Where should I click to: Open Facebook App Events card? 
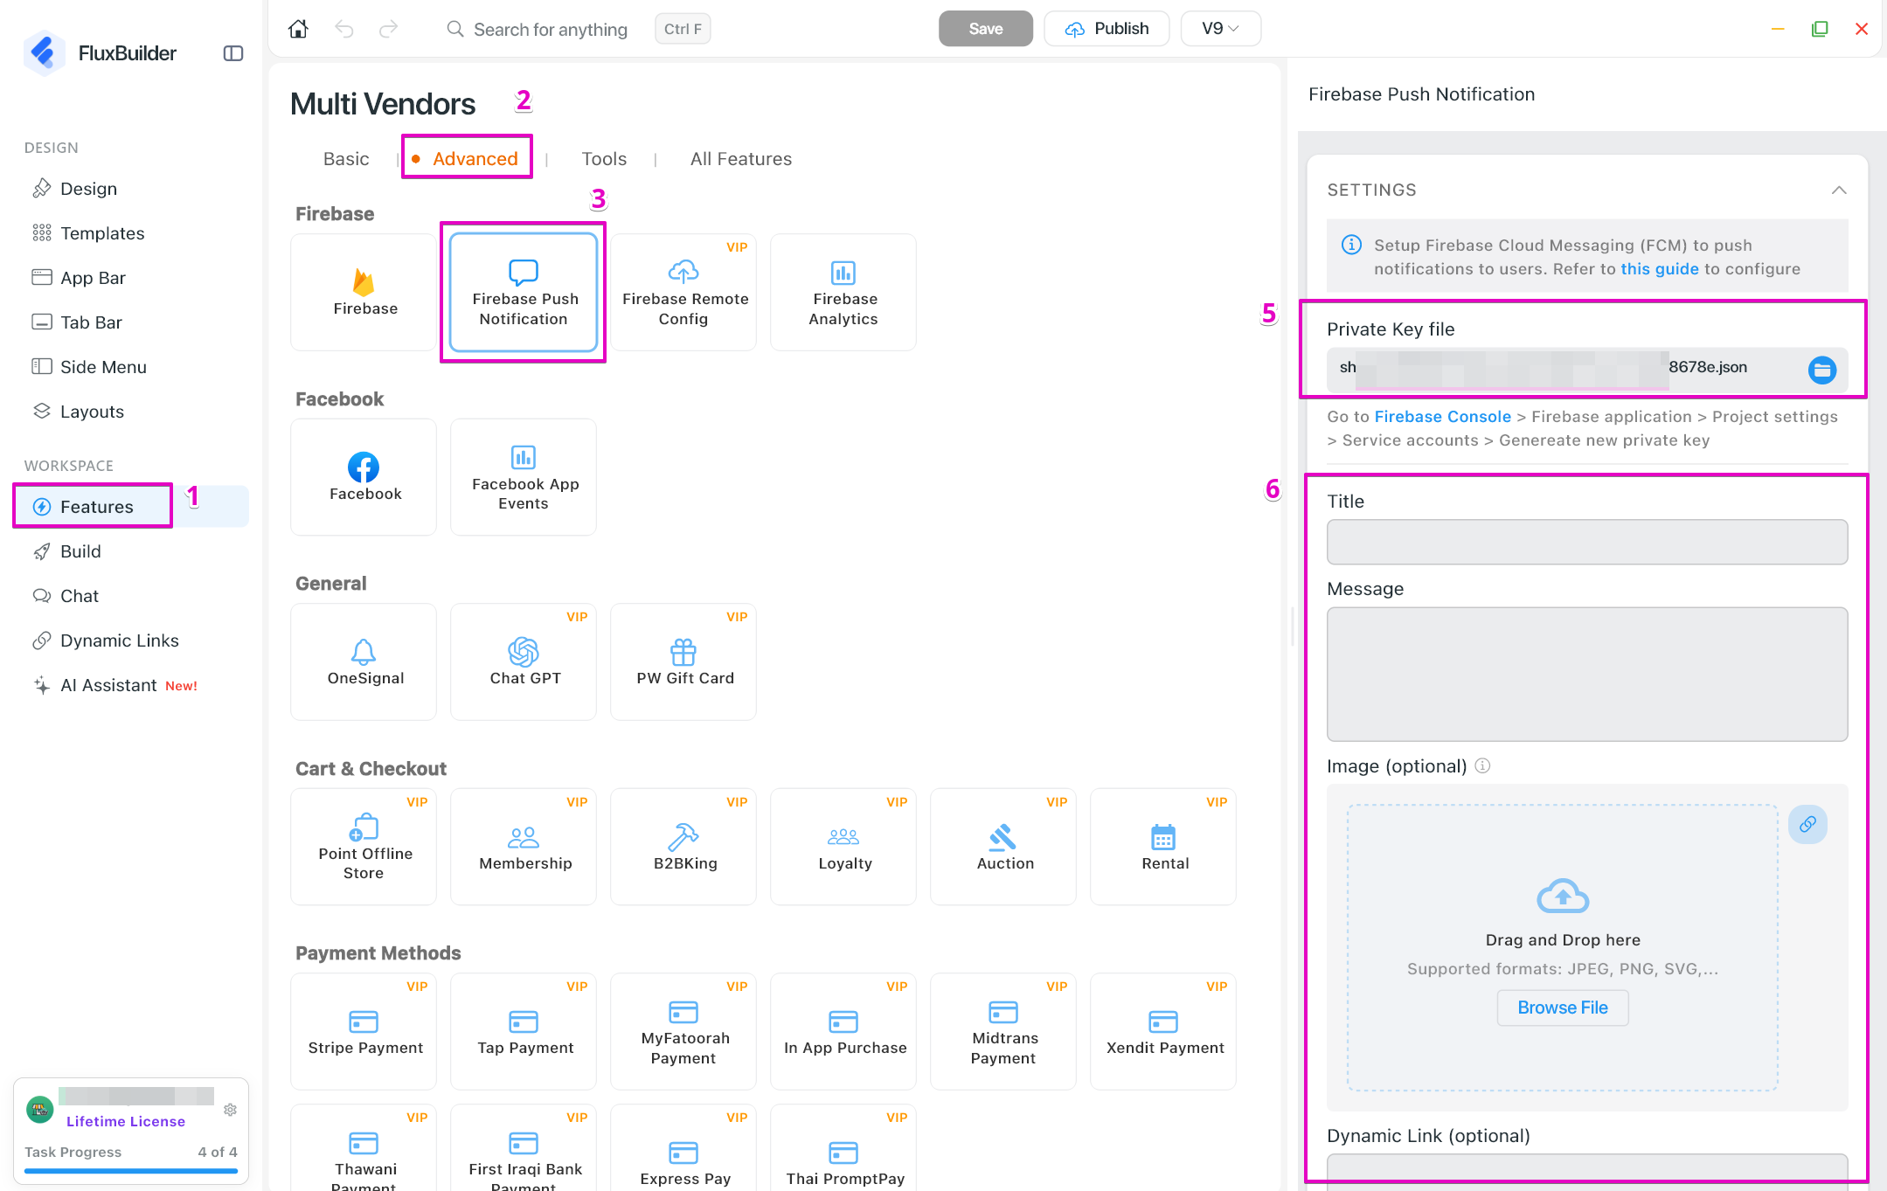pyautogui.click(x=524, y=477)
